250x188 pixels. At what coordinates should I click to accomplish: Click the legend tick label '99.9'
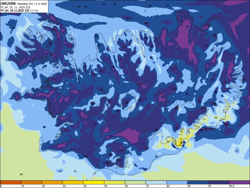pos(231,186)
